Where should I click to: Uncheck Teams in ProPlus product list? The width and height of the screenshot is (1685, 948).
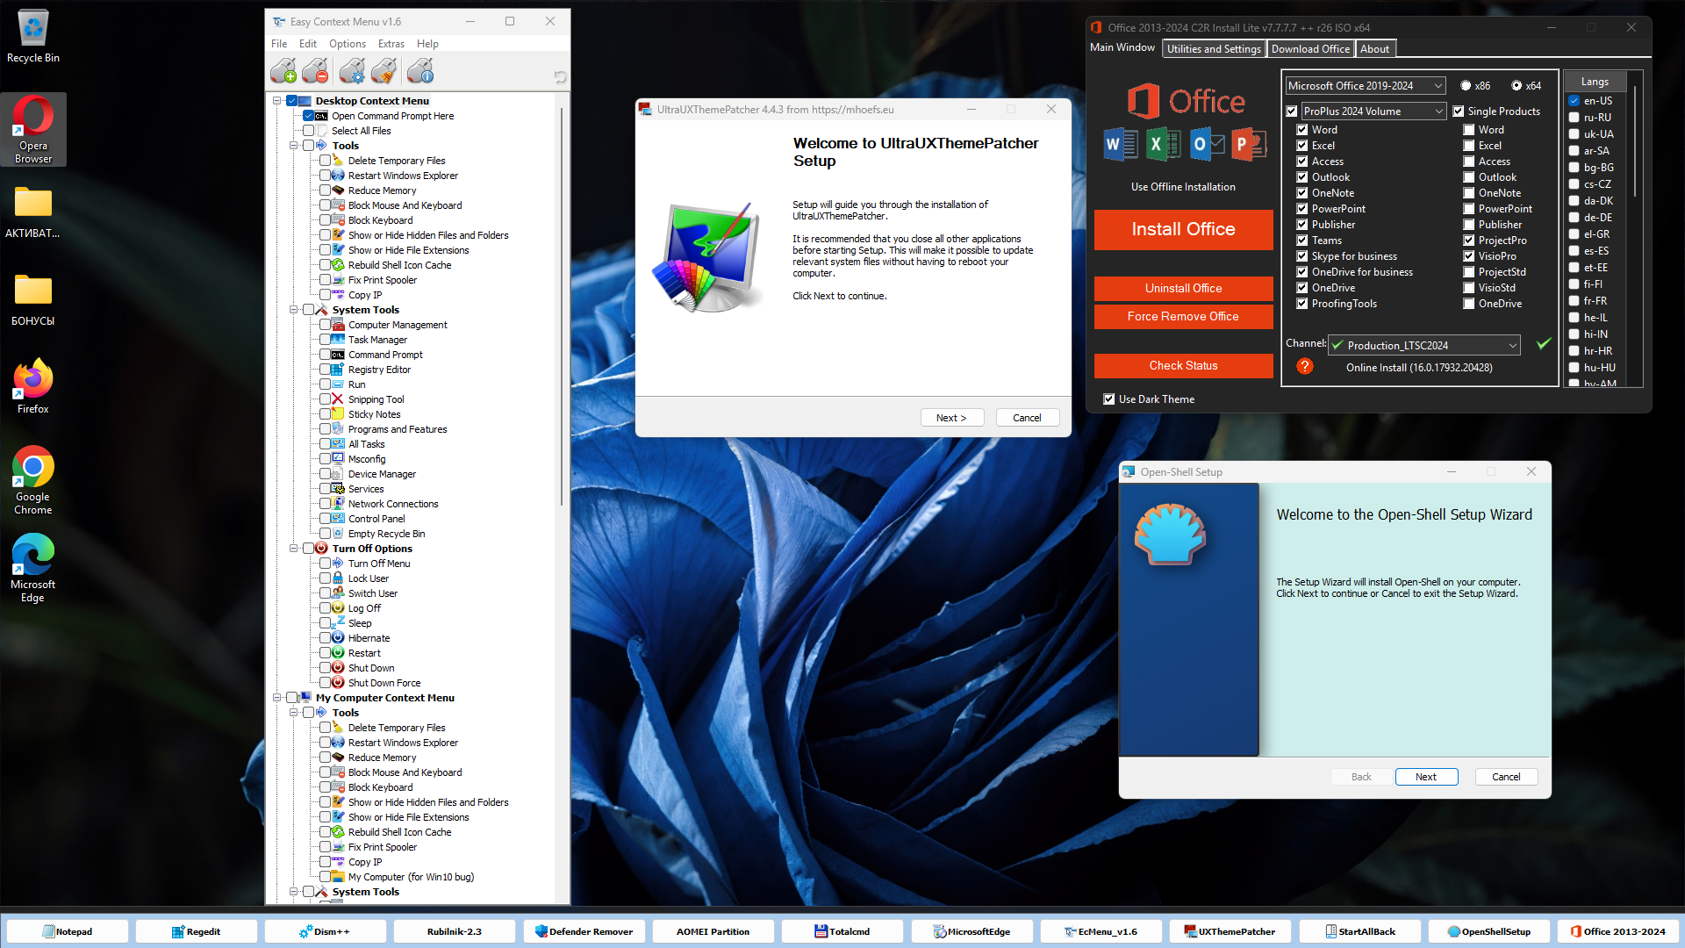1302,241
